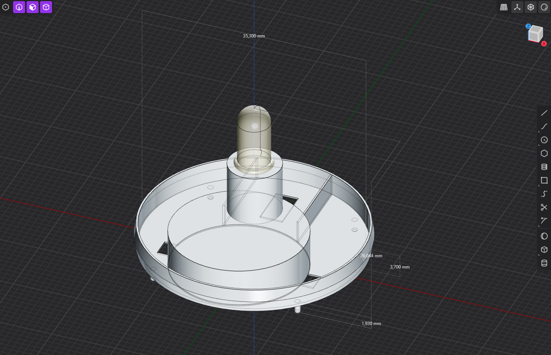Select the Trim scissors tool
This screenshot has height=355, width=551.
(544, 207)
